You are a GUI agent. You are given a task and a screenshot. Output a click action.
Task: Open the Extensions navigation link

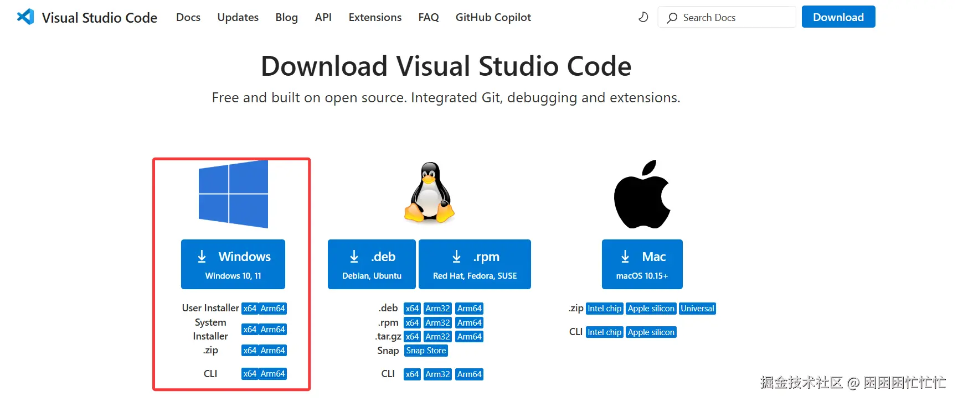[375, 17]
